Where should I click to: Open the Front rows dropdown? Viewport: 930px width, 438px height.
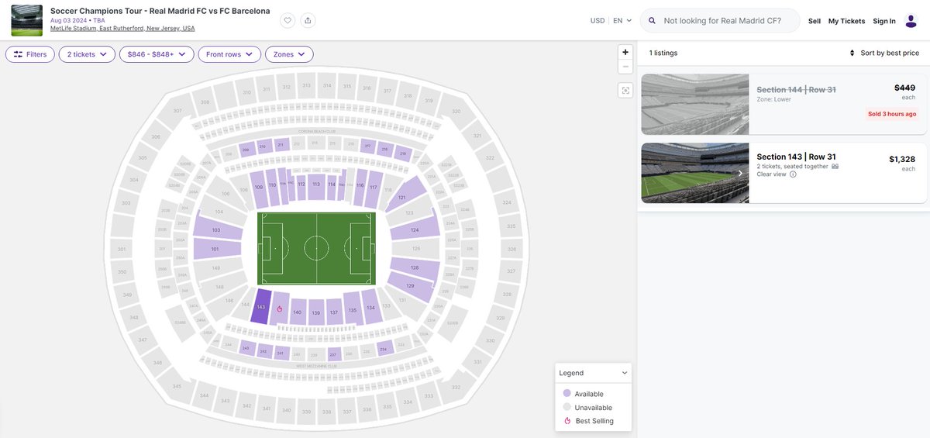(229, 54)
